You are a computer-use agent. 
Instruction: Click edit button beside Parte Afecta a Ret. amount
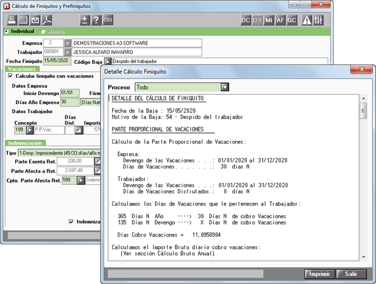tap(97, 171)
